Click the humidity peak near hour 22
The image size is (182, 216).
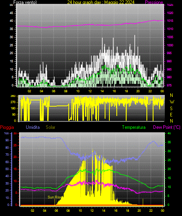[153, 141]
